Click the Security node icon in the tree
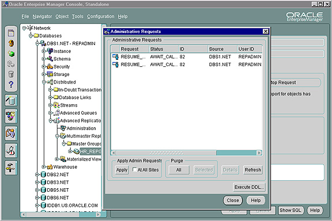The image size is (332, 221). coord(50,66)
